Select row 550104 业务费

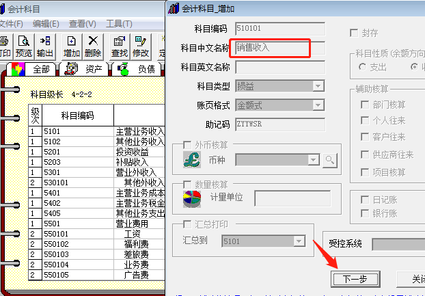point(96,265)
